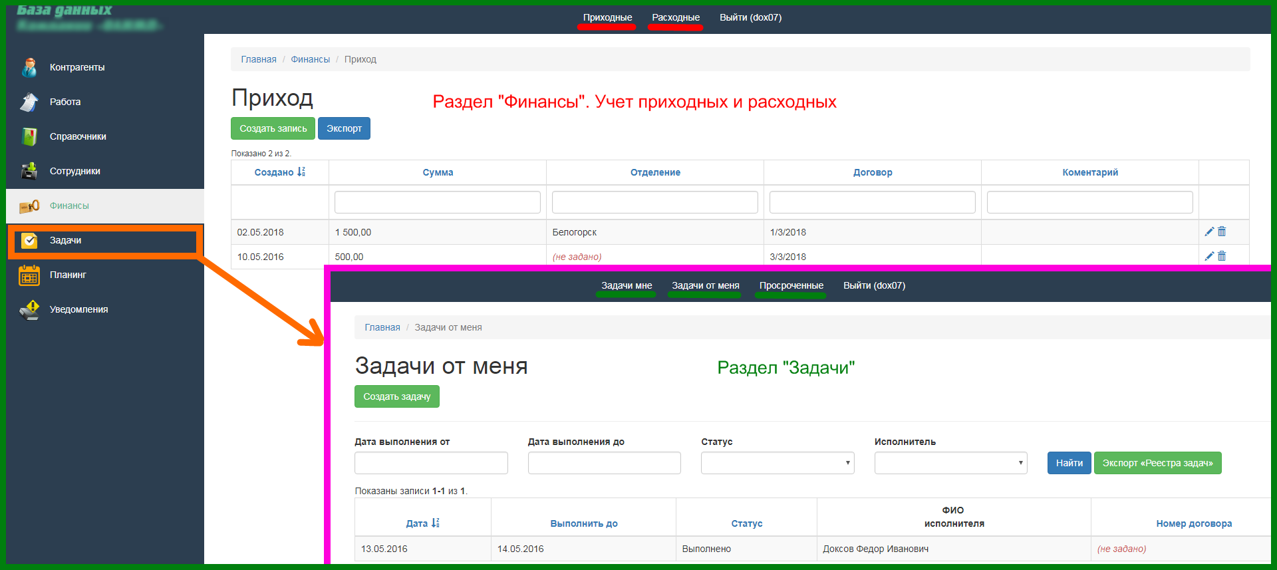Click the Создать запись button

click(273, 128)
